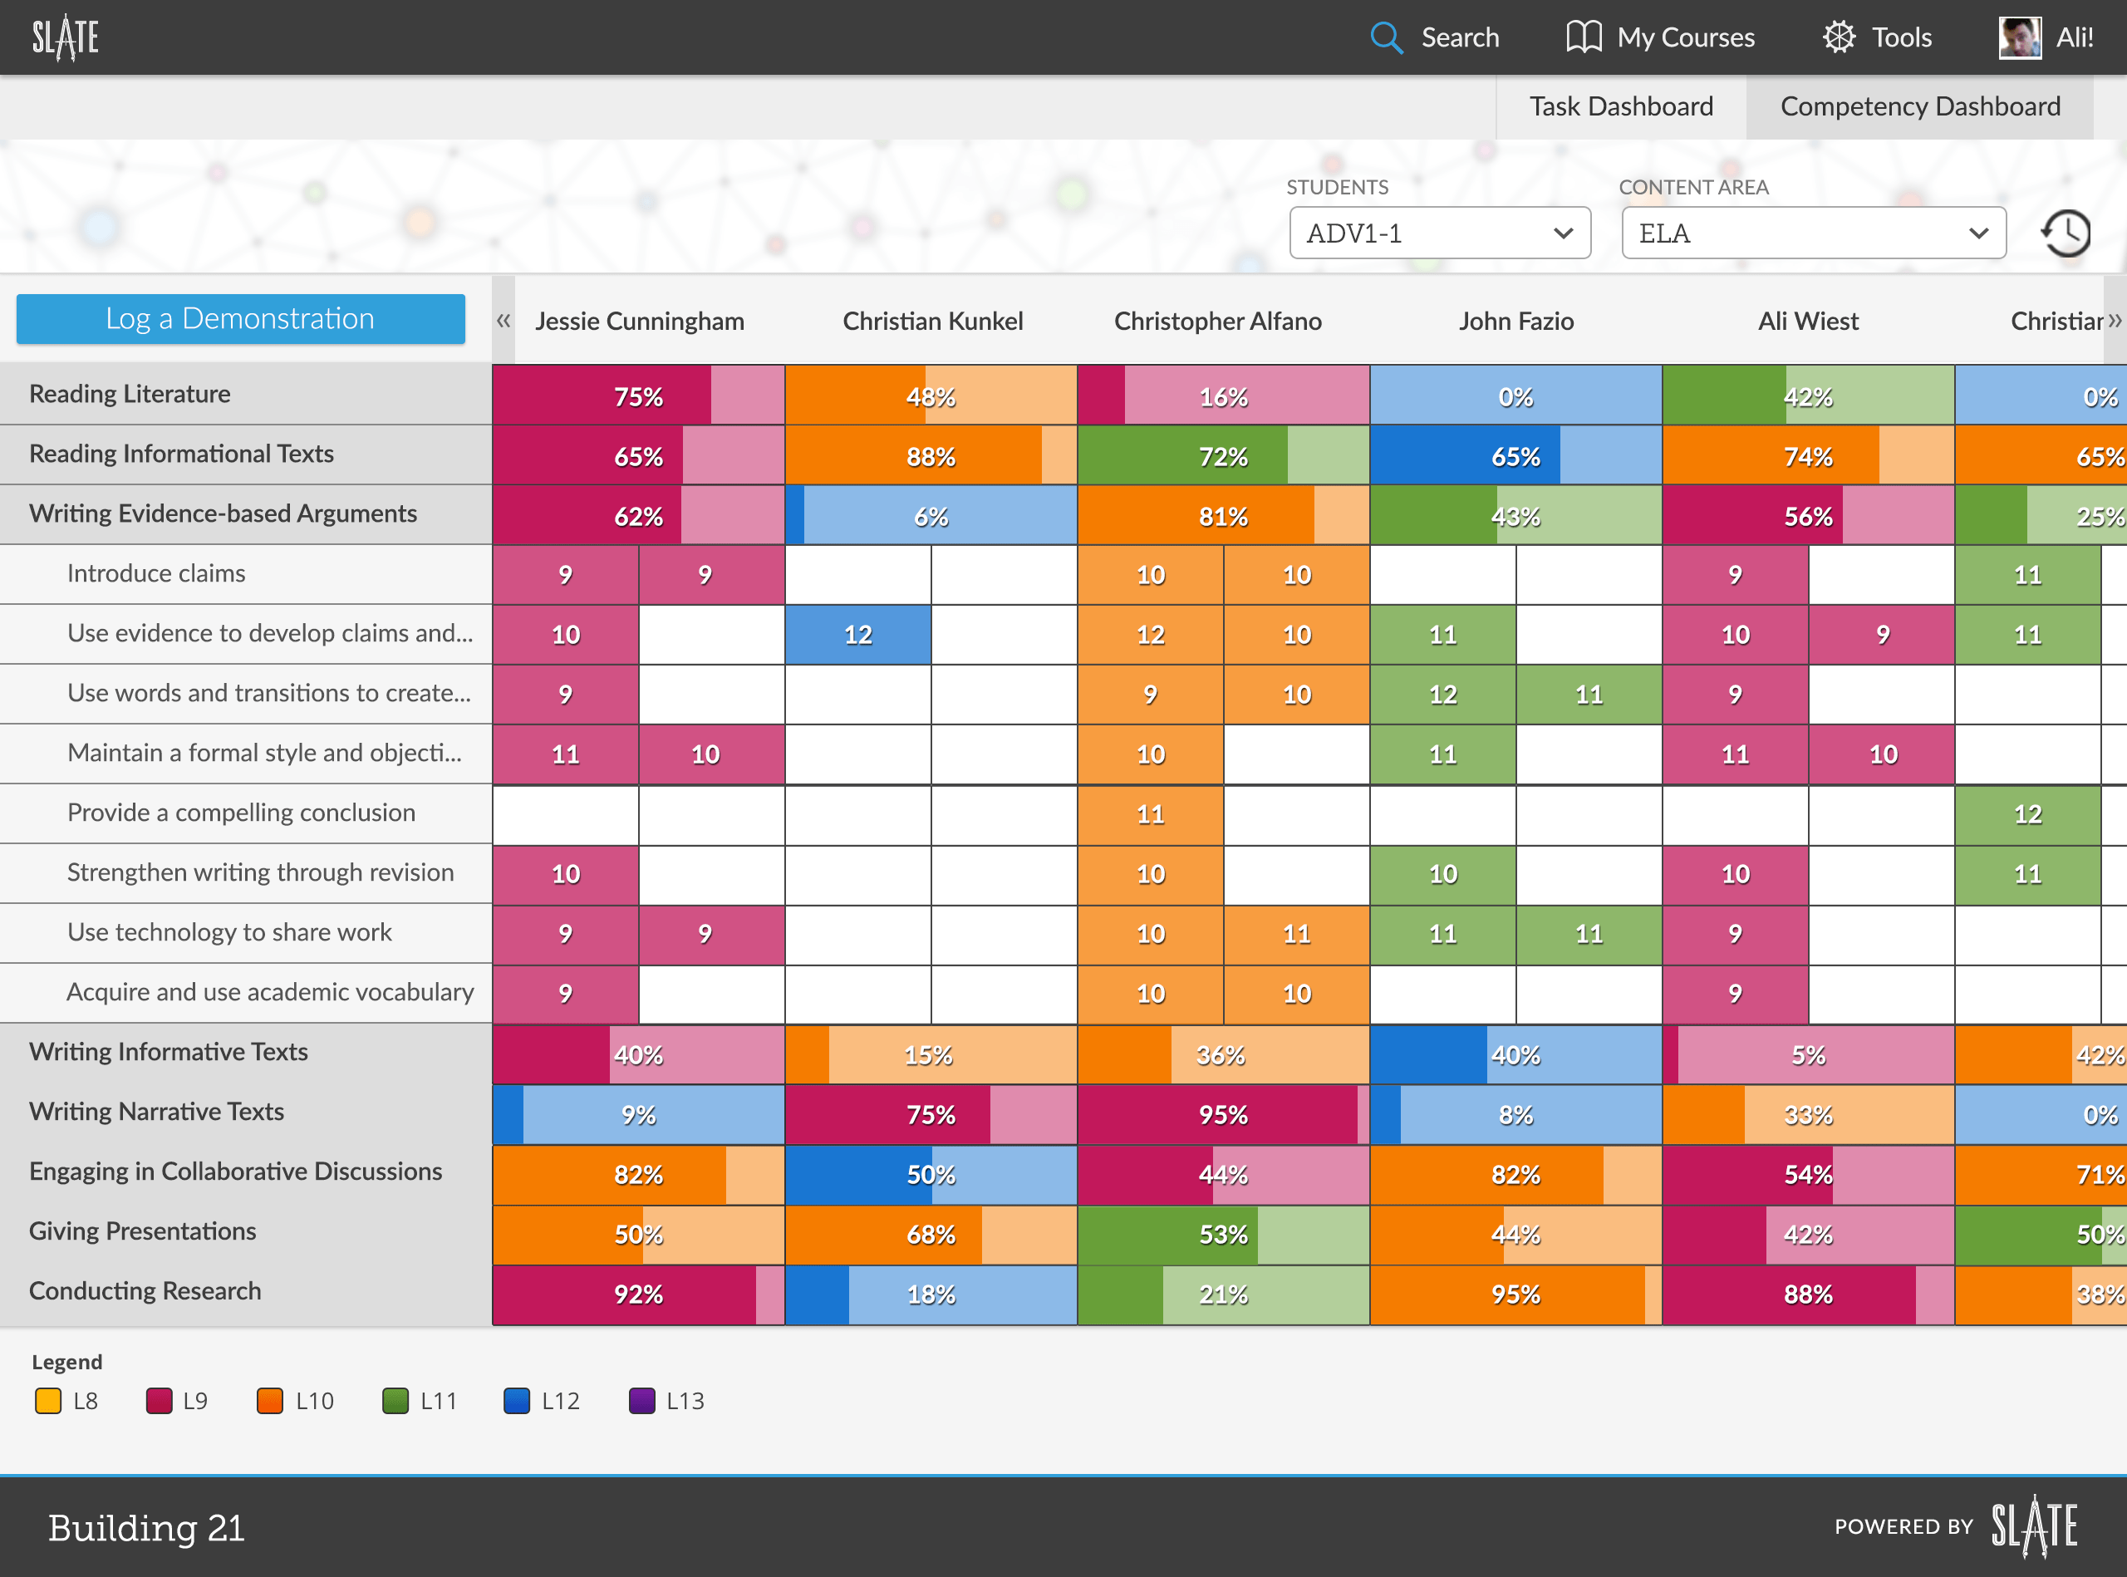Click Christian Kunkel's 6% Writing Arguments bar

point(931,515)
